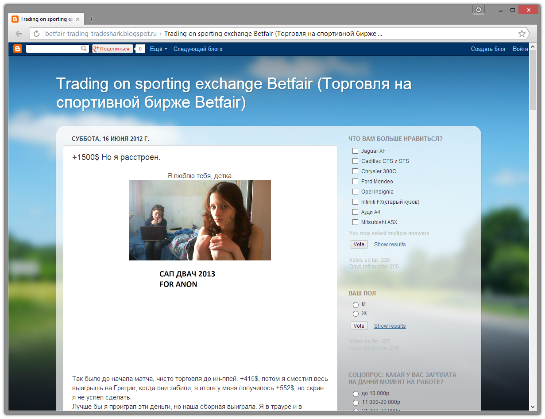Click the scrollbar up arrow
The height and width of the screenshot is (419, 545).
click(x=533, y=46)
